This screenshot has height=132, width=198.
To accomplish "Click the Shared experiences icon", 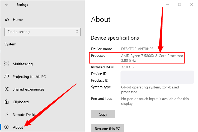I will (x=7, y=89).
